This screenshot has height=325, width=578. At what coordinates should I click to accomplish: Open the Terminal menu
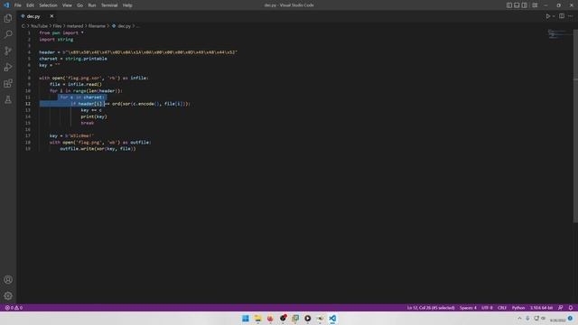pyautogui.click(x=109, y=5)
